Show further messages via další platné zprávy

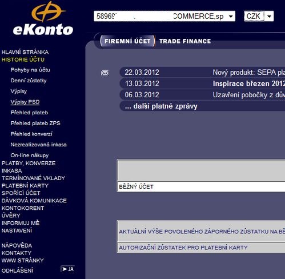click(161, 106)
